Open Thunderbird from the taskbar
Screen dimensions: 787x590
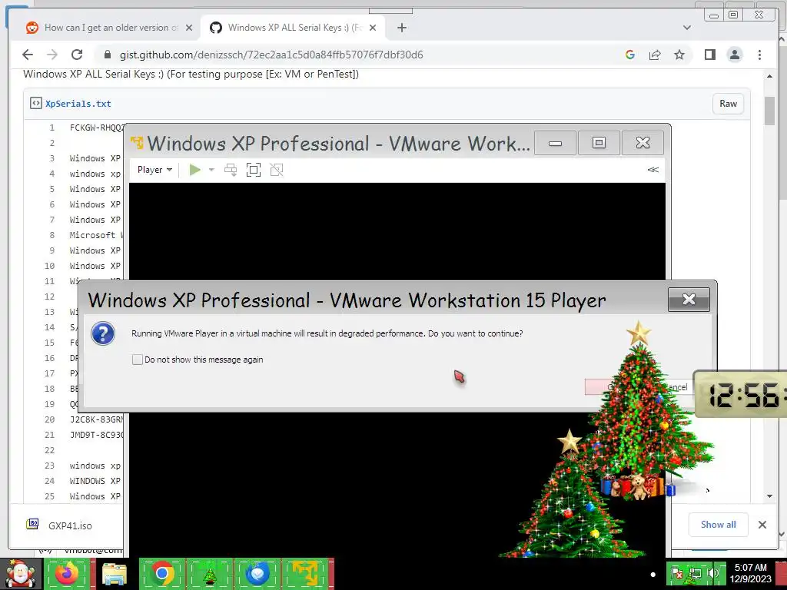[x=257, y=573]
